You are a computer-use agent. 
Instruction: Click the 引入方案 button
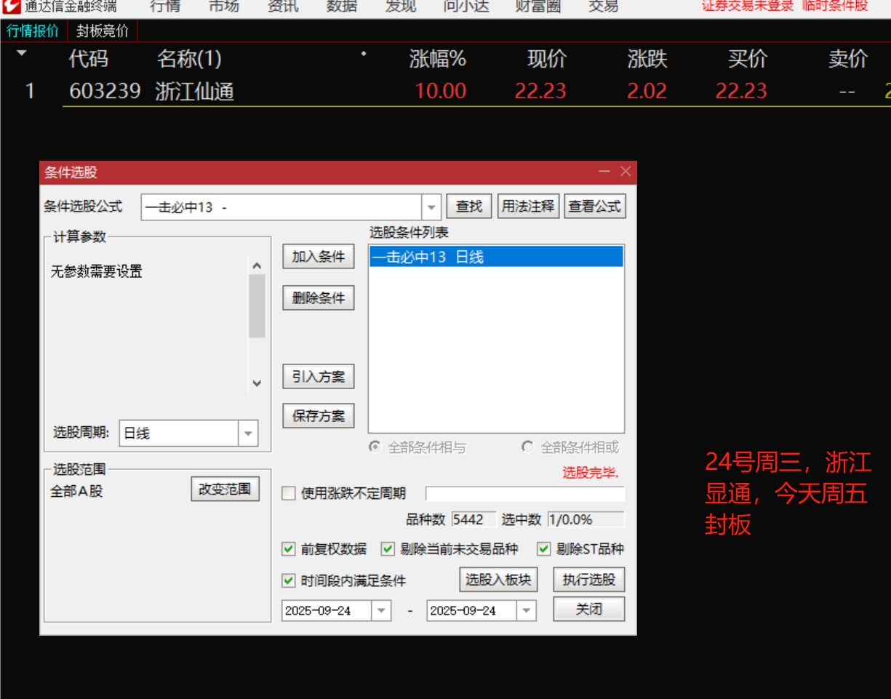coord(319,377)
